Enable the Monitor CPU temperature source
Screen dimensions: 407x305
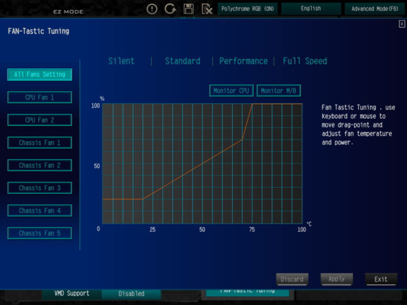(231, 91)
